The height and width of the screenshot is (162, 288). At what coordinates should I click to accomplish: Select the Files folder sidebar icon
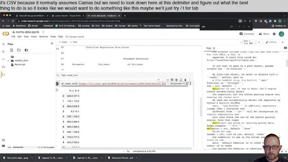(x=3, y=75)
